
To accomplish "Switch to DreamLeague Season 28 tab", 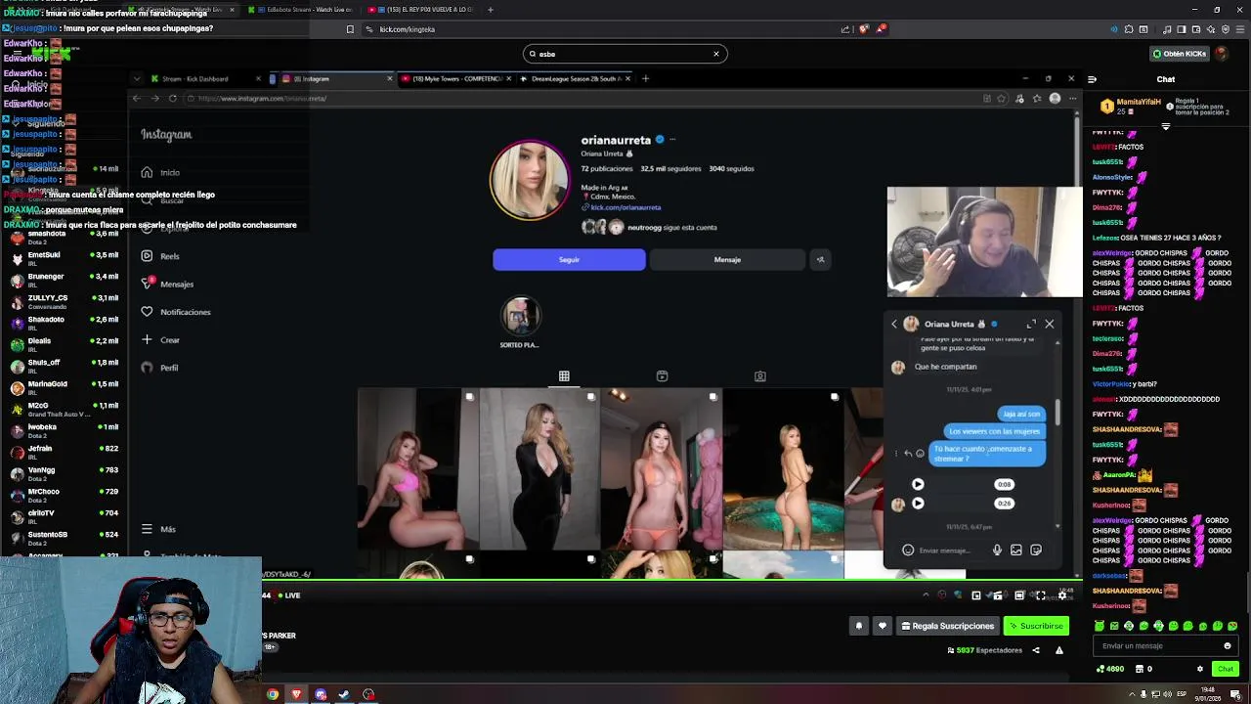I will click(x=577, y=78).
